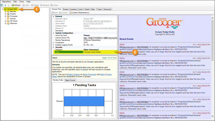Collapse the Grooper 2022 root node
Image resolution: width=215 pixels, height=121 pixels.
click(x=2, y=9)
